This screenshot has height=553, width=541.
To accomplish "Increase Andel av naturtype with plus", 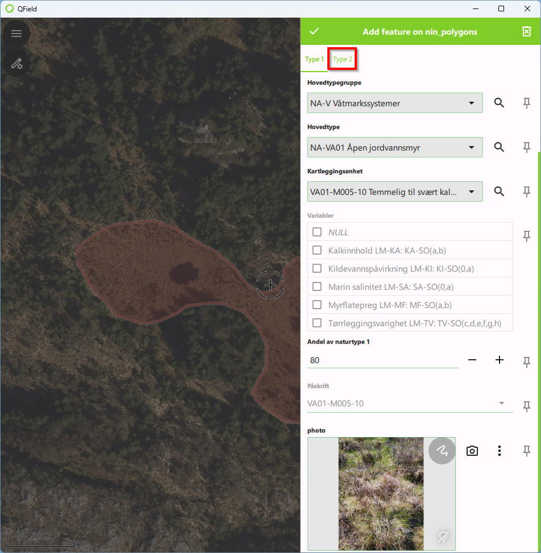I will pos(499,360).
